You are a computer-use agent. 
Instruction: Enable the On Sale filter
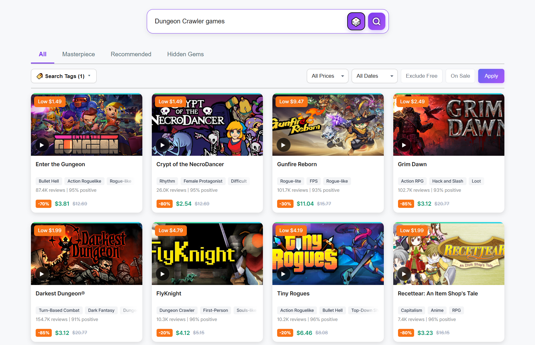(460, 76)
